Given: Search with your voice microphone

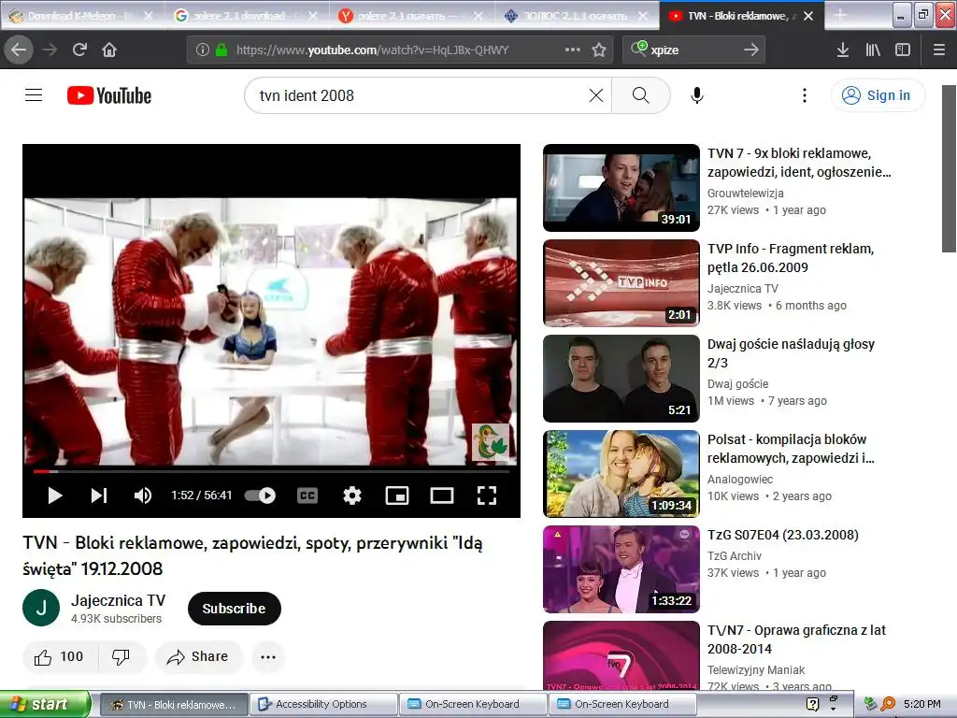Looking at the screenshot, I should [697, 95].
